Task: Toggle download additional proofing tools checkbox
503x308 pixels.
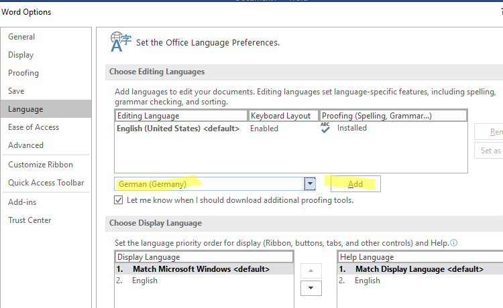Action: pos(119,200)
